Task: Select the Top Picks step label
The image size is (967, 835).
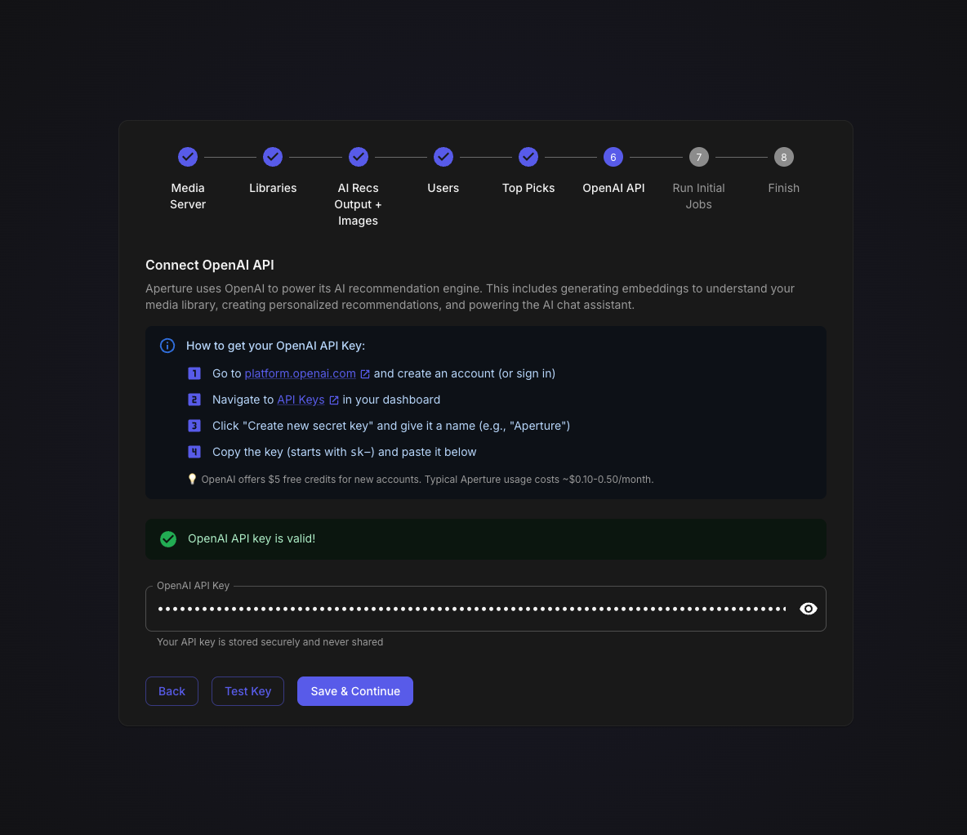Action: click(528, 188)
